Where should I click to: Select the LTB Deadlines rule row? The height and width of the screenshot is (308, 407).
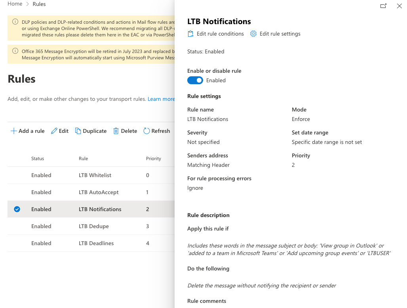coord(91,243)
